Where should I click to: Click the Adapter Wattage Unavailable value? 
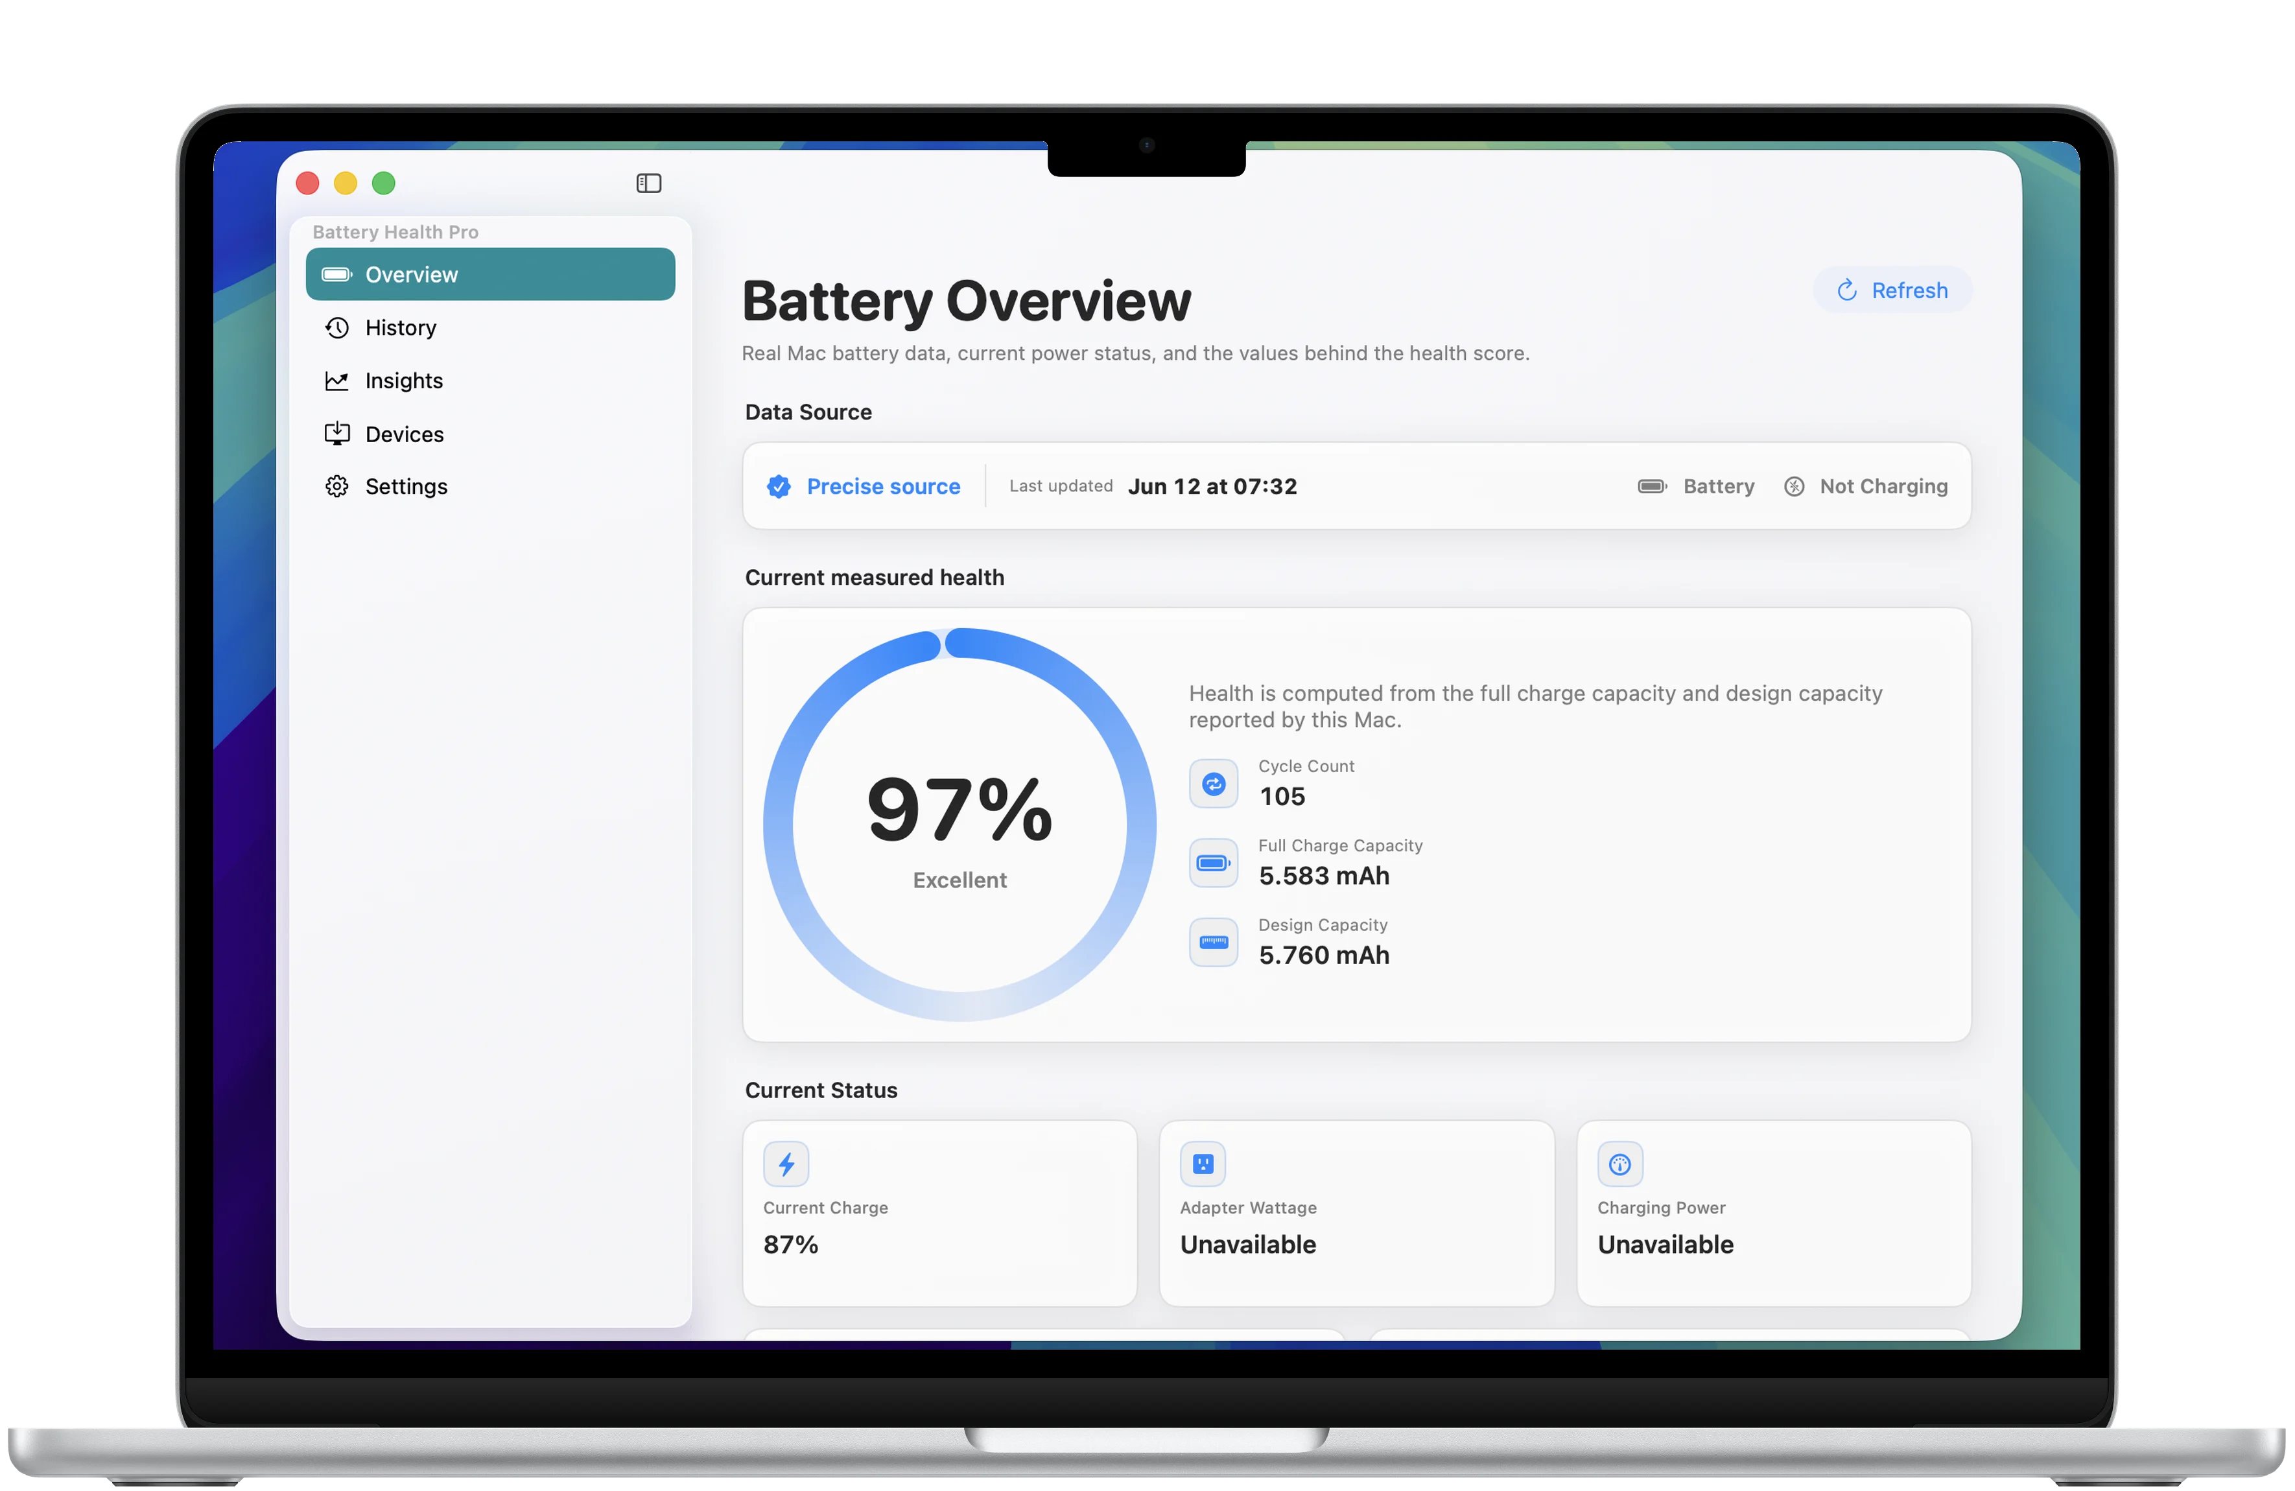(x=1248, y=1245)
